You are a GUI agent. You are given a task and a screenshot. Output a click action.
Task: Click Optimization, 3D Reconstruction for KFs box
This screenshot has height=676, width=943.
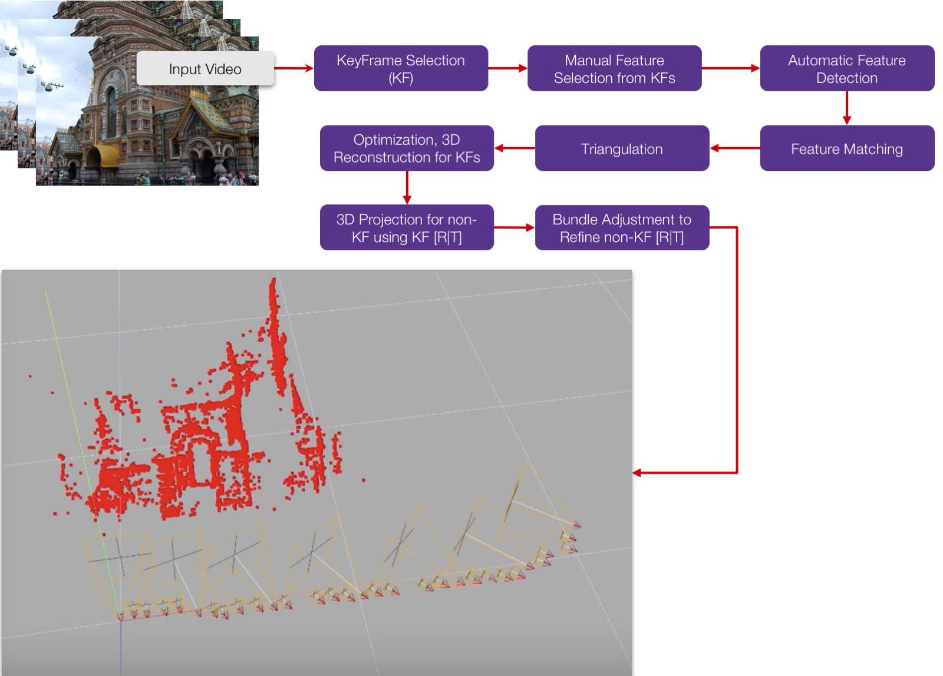[x=407, y=148]
